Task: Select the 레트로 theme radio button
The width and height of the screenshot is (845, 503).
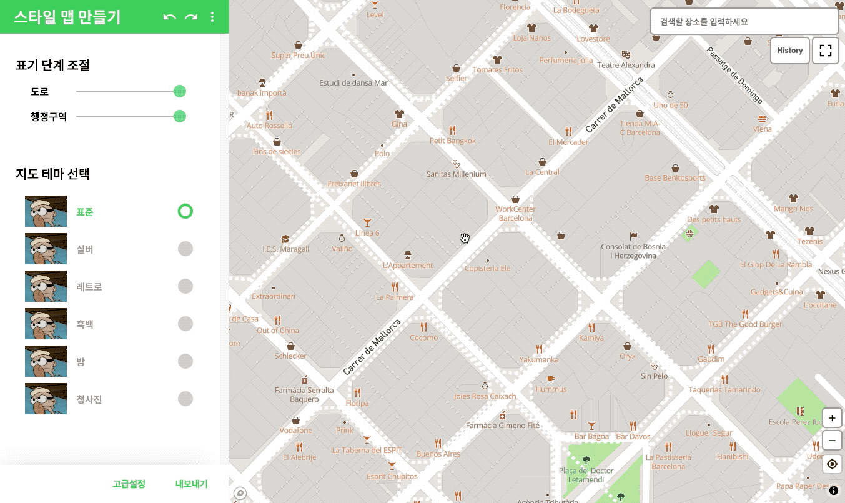Action: (x=185, y=286)
